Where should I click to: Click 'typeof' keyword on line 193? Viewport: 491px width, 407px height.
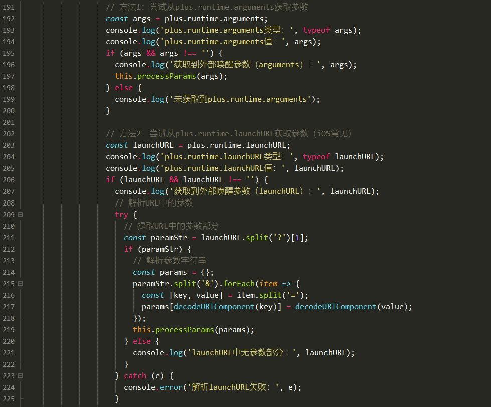[316, 30]
